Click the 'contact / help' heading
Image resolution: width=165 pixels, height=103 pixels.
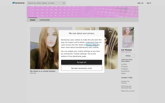pos(127,78)
